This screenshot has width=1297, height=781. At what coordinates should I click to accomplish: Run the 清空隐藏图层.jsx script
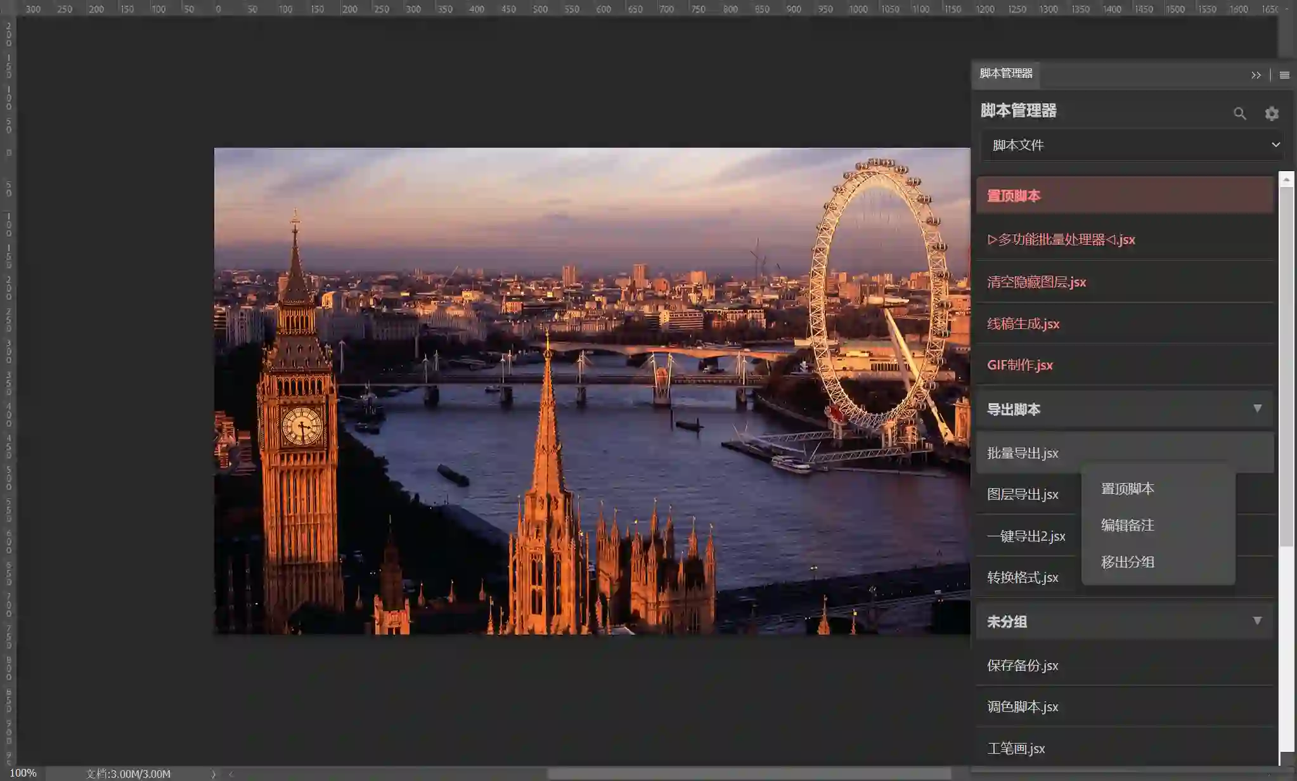click(x=1036, y=282)
